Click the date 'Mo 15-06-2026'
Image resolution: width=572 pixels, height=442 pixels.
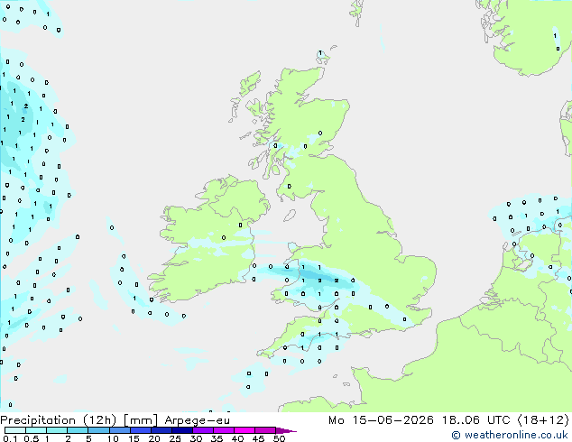click(x=381, y=420)
